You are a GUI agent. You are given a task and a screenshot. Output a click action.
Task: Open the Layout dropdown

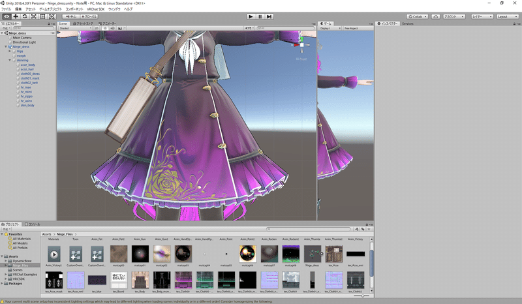(x=508, y=16)
